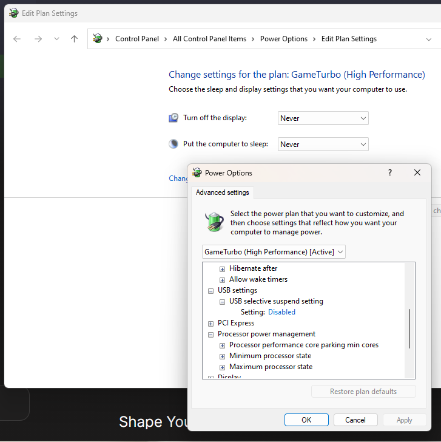
Task: Select the Maximum processor state label
Action: click(x=271, y=367)
